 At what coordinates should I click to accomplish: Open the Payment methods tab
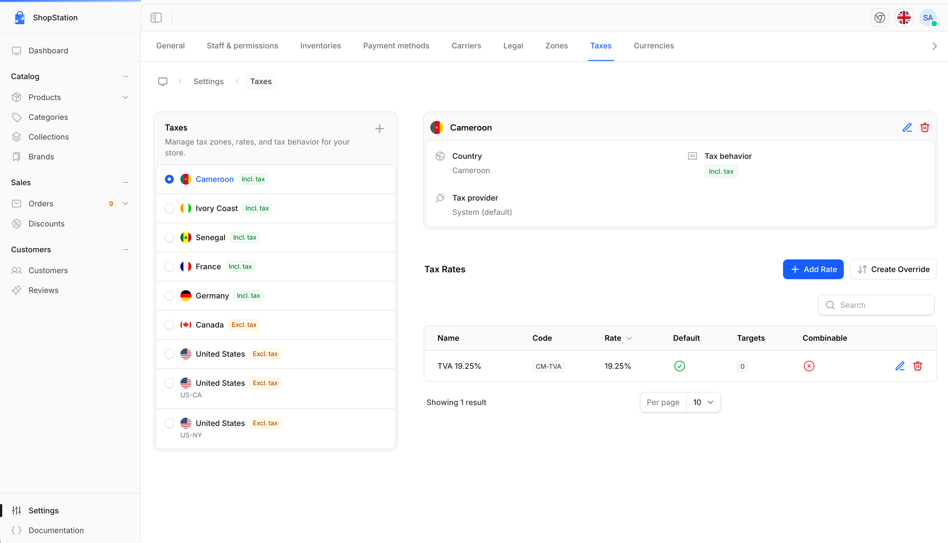(396, 46)
